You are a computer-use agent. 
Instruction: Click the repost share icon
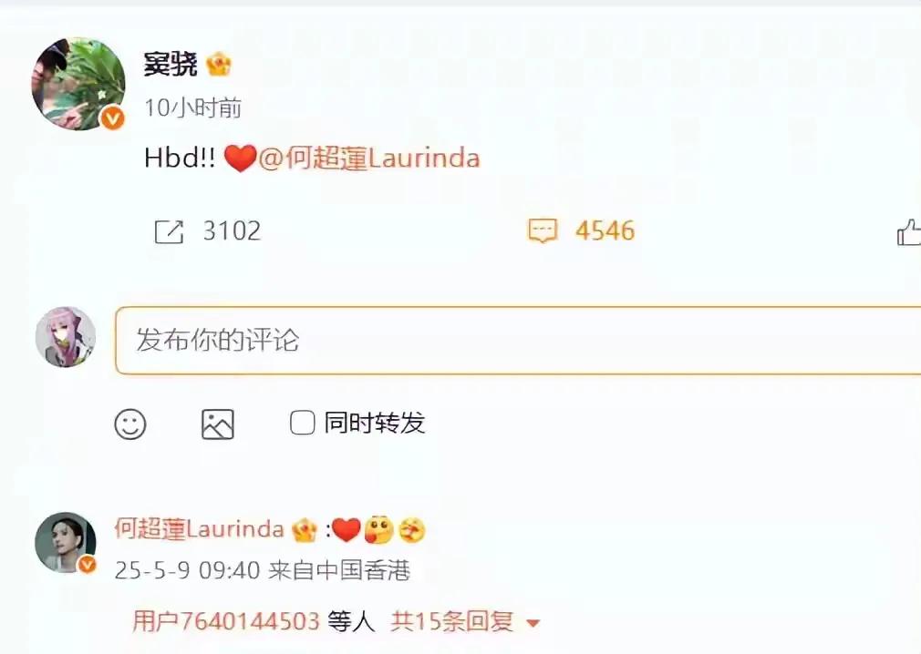coord(170,231)
